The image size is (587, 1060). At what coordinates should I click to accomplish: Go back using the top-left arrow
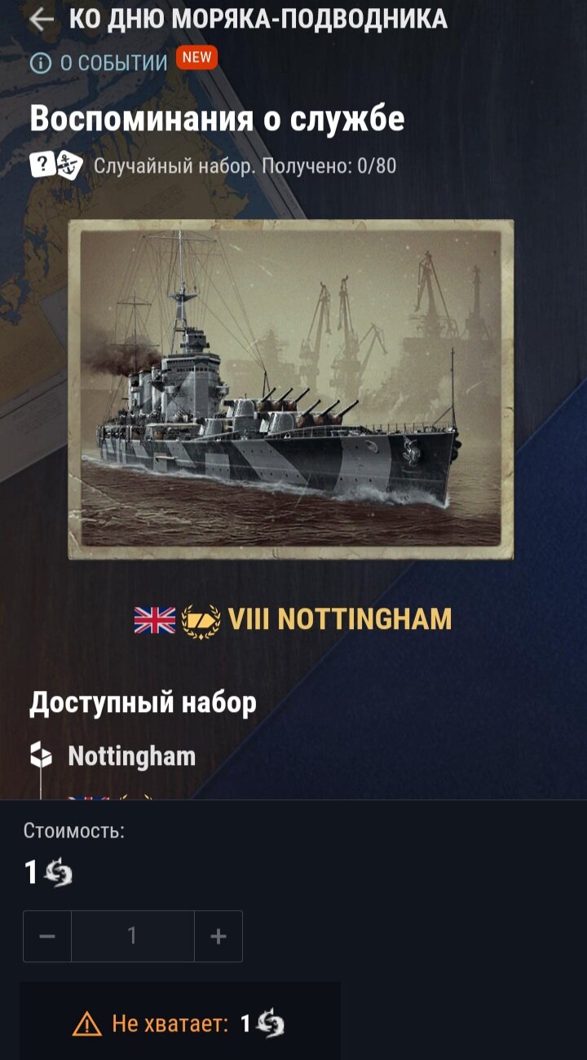click(41, 20)
